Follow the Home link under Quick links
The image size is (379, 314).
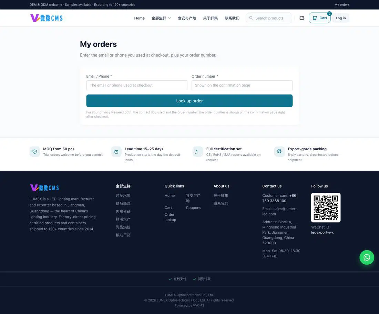pos(170,195)
